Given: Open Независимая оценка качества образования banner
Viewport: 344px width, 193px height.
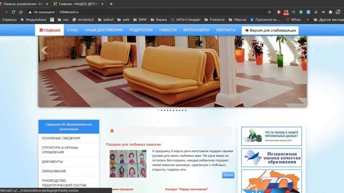Looking at the screenshot, I should (271, 158).
